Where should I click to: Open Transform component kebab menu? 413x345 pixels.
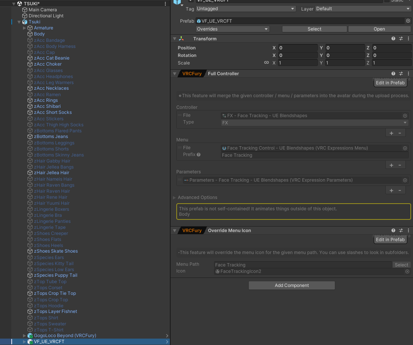(408, 39)
